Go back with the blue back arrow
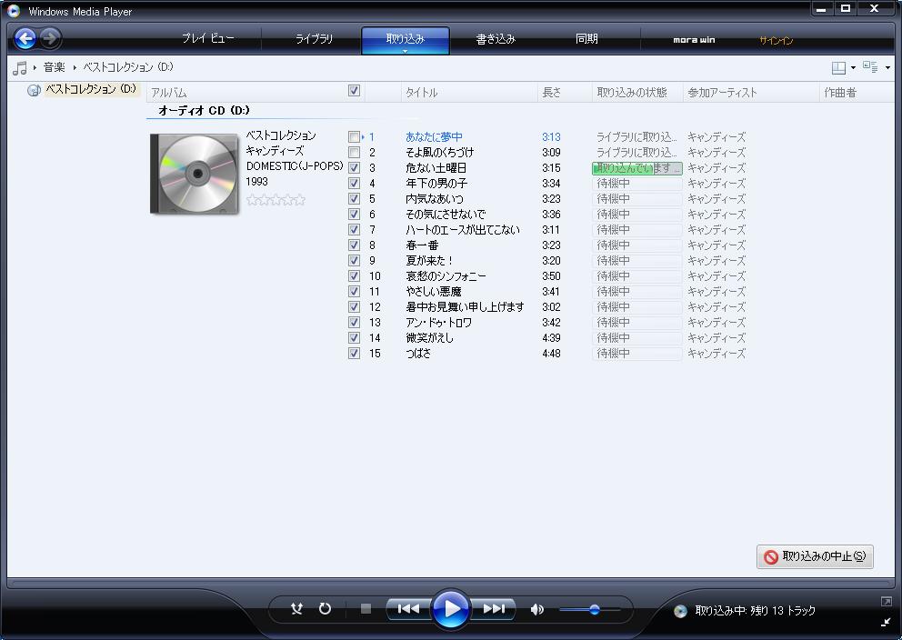 25,38
